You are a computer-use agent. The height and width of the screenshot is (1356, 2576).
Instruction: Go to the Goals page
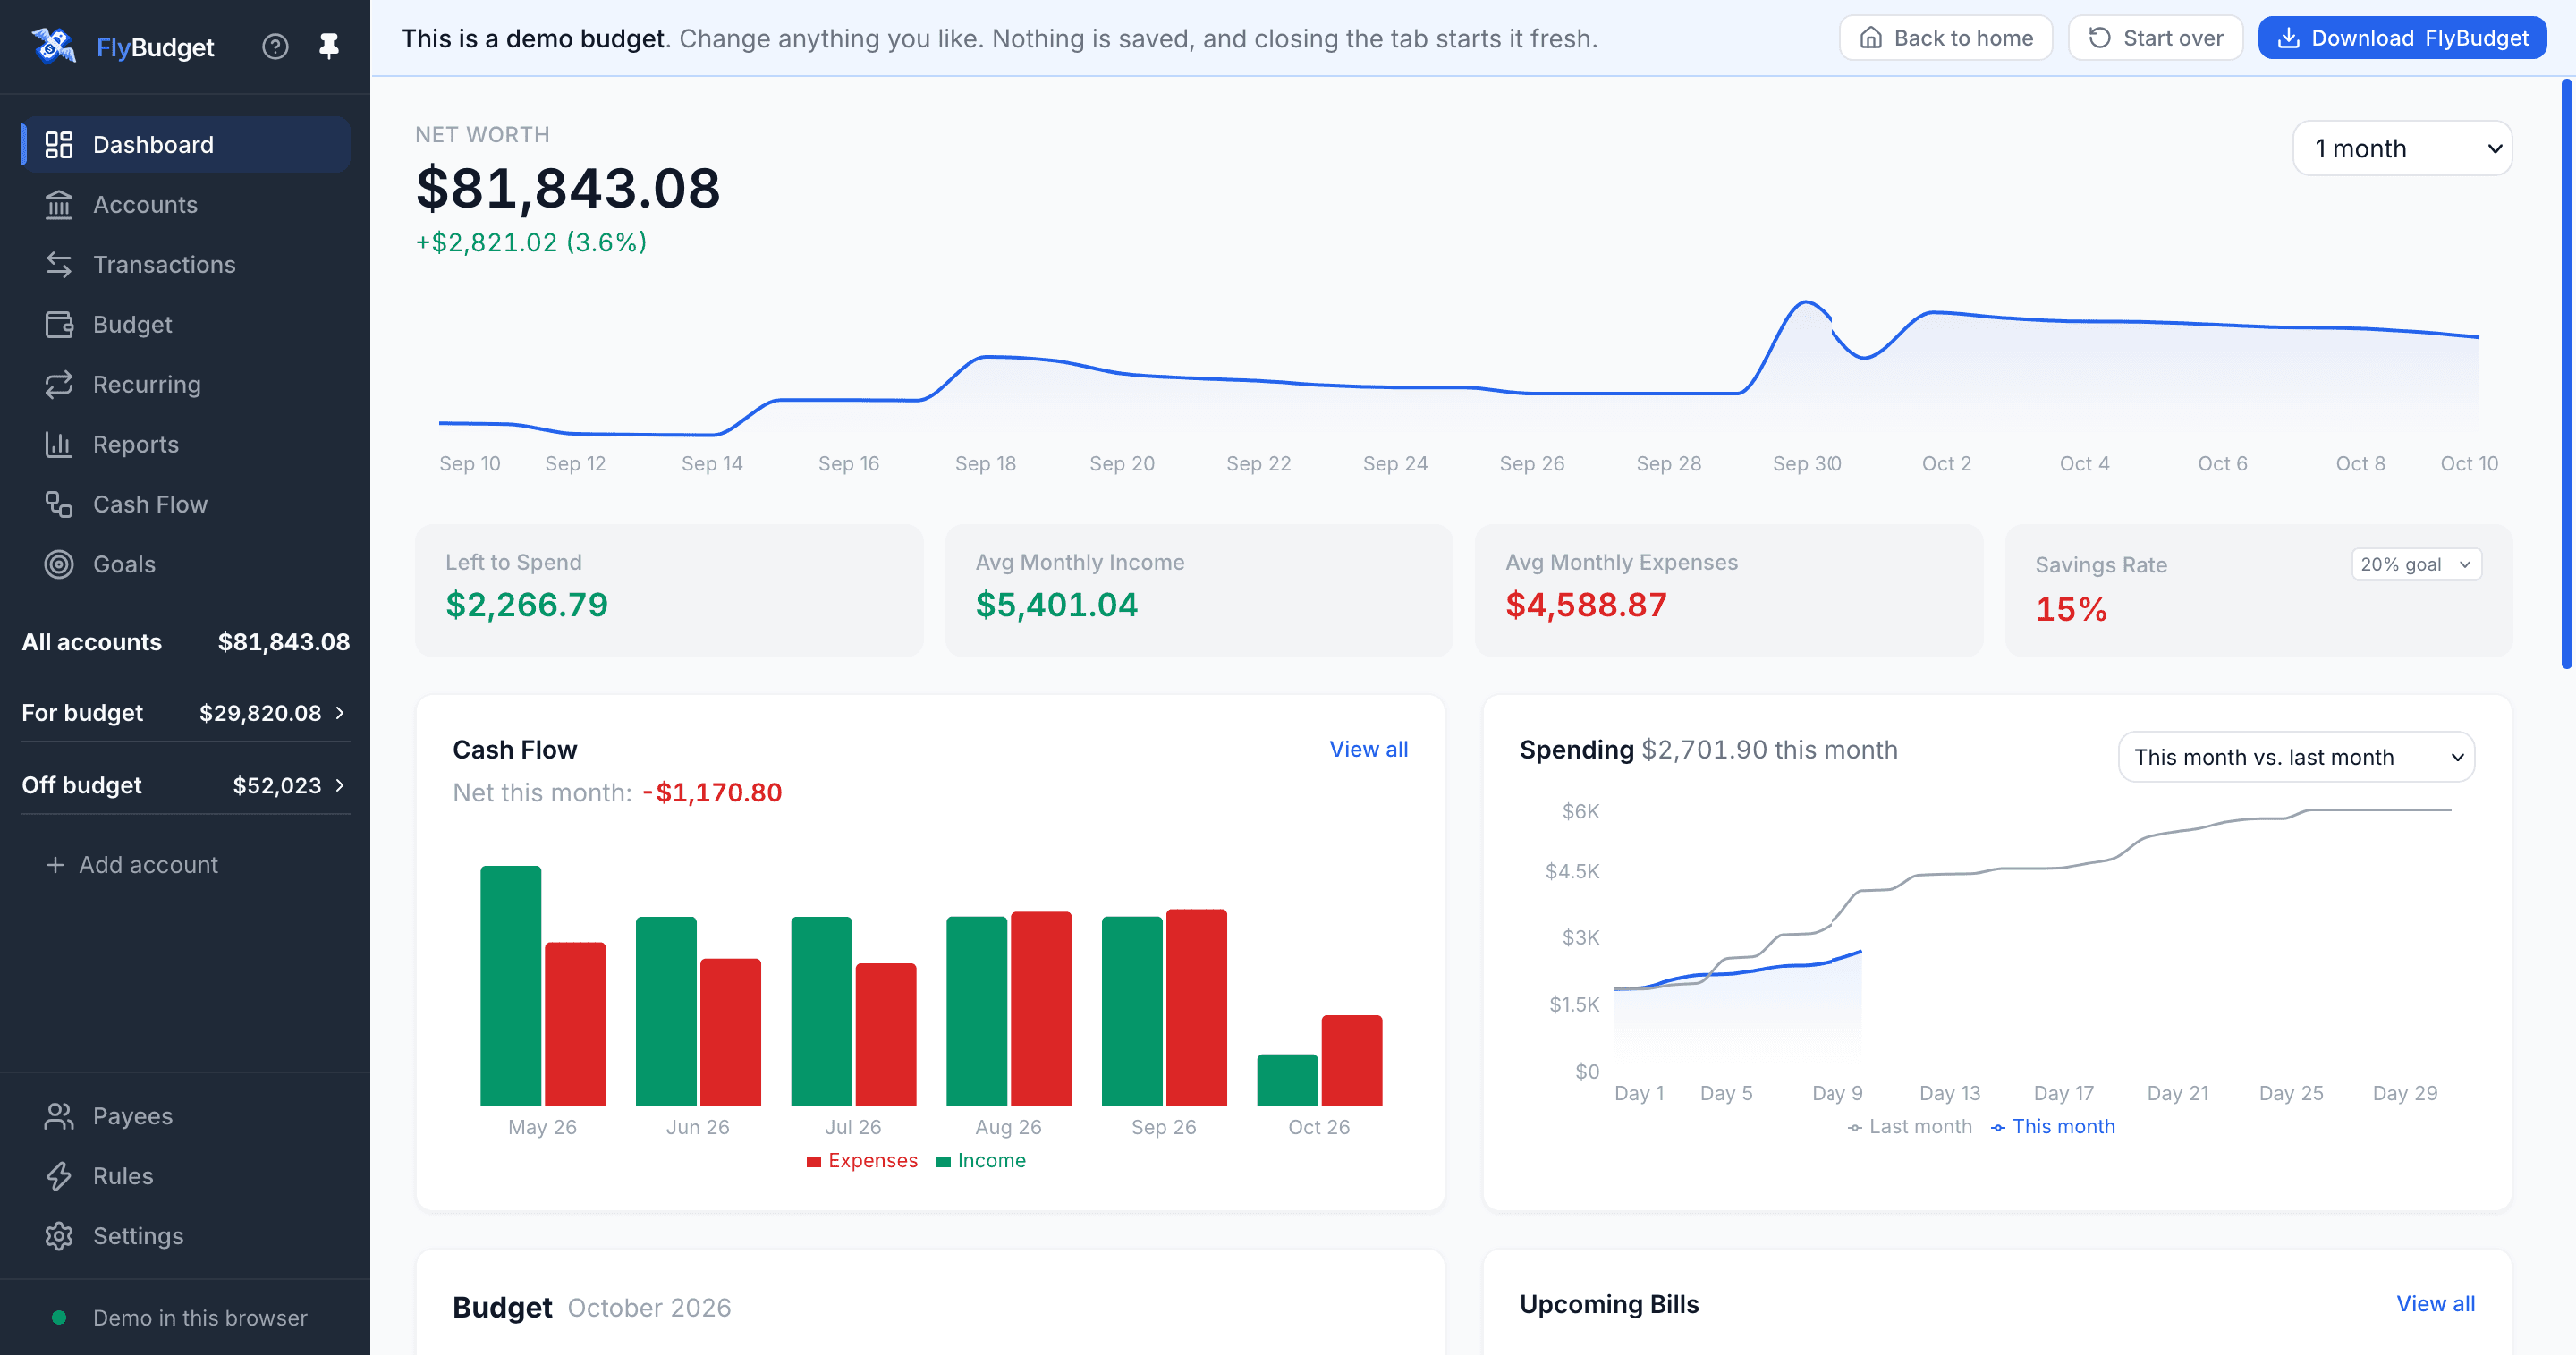click(186, 565)
